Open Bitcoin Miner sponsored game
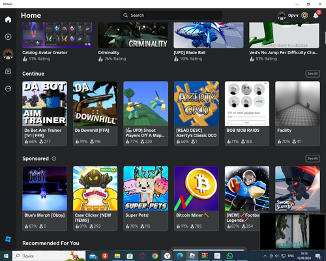 coord(196,198)
